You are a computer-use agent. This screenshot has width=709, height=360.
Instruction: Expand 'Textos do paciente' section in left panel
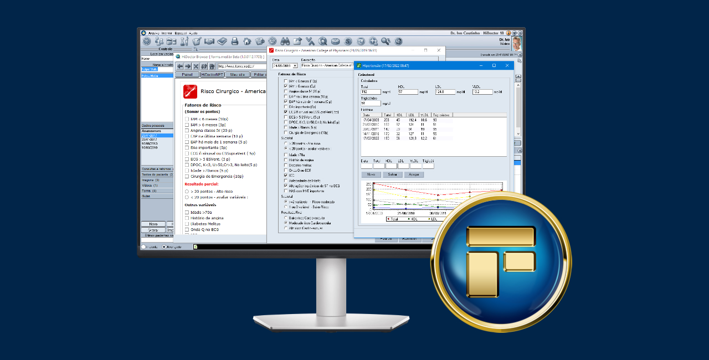pyautogui.click(x=157, y=174)
